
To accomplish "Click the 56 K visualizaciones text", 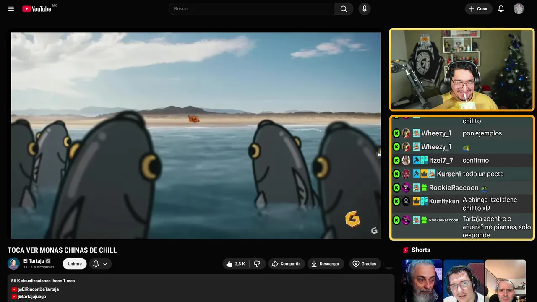I will 31,281.
